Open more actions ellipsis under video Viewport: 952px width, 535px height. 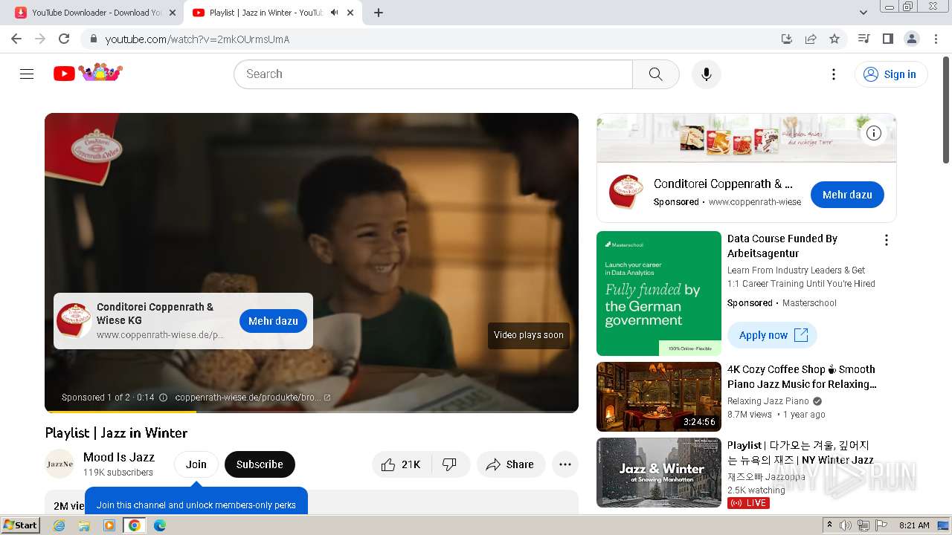click(565, 464)
